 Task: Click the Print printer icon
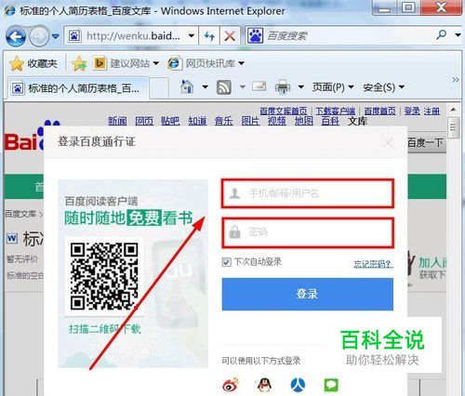pos(283,87)
